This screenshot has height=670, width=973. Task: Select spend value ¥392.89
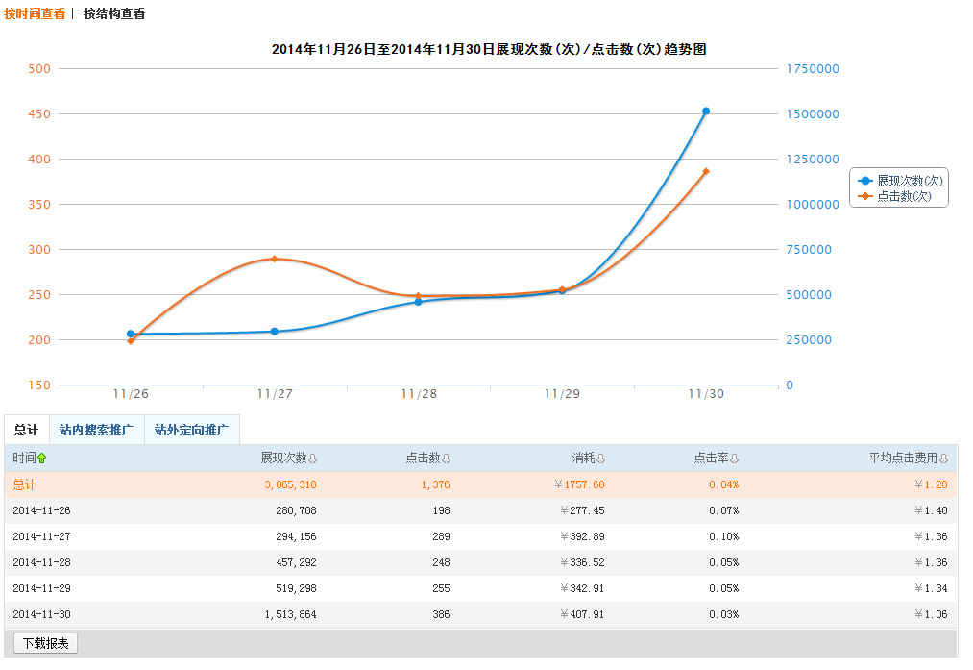[x=582, y=537]
